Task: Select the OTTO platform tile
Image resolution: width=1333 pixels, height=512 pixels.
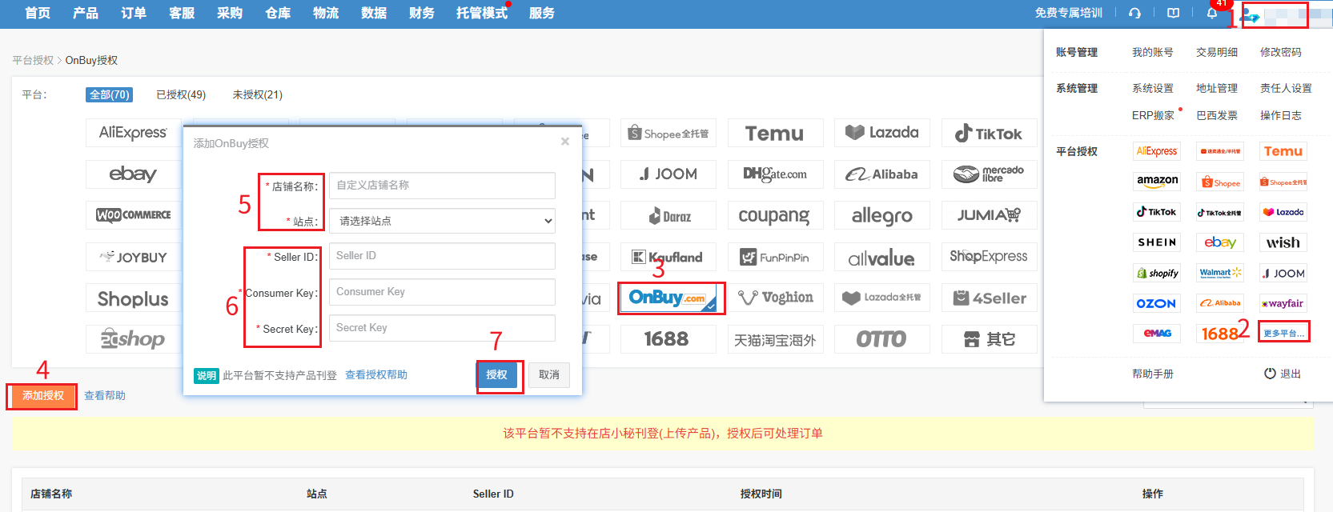Action: point(882,339)
